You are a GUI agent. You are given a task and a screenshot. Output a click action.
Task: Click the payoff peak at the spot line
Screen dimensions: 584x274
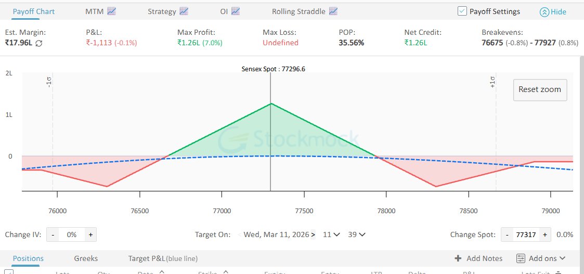[x=271, y=103]
